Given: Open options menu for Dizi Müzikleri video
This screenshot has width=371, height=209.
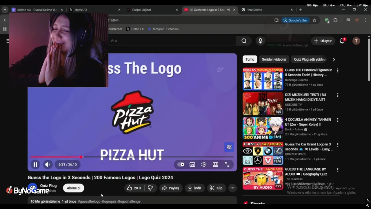Looking at the screenshot, I should point(337,95).
